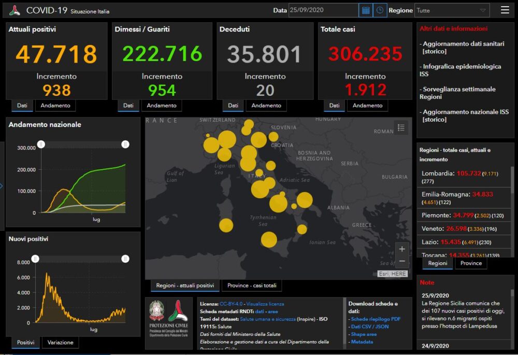Download the Dati CSV / JSON link
This screenshot has width=518, height=355.
(370, 327)
